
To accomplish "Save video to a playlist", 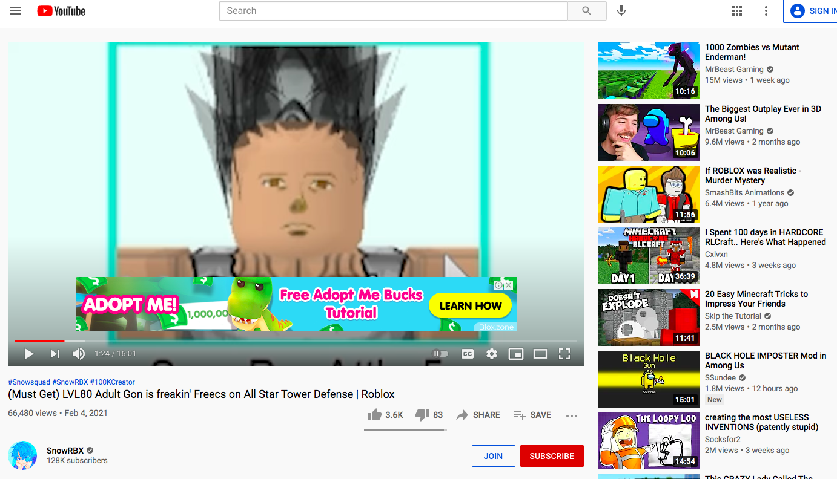I will [x=532, y=415].
